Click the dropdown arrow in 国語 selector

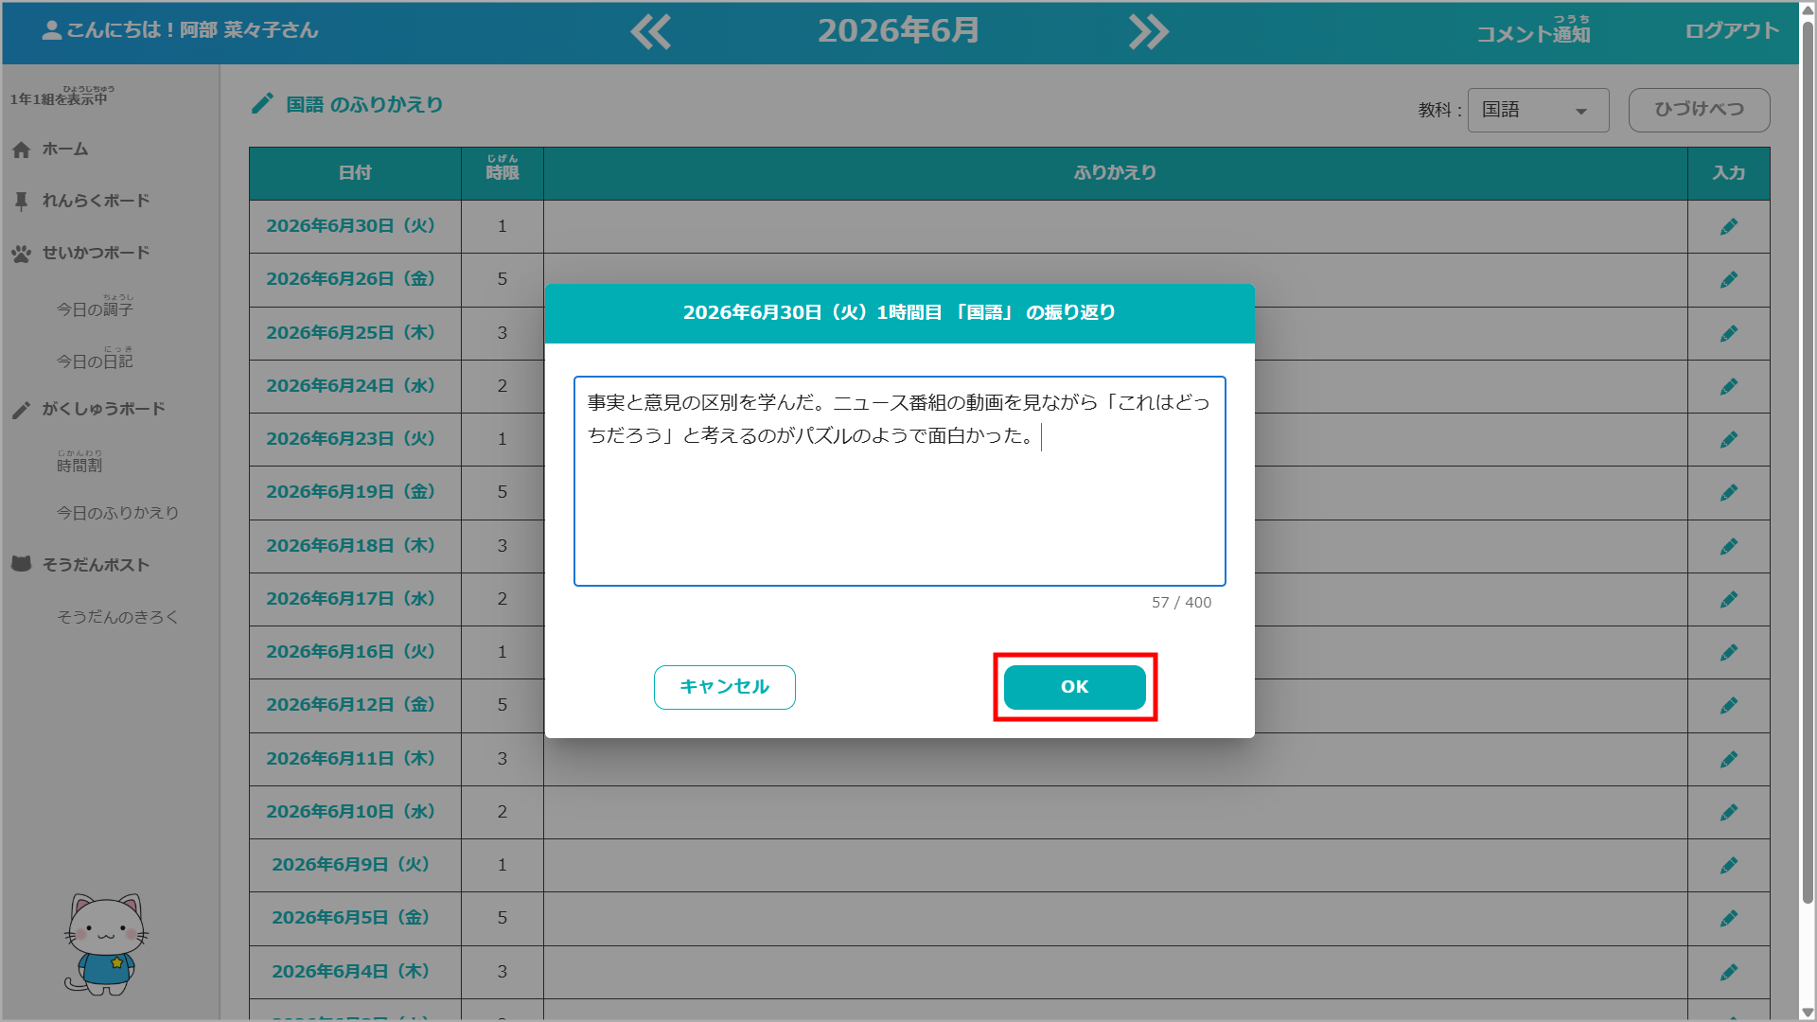pyautogui.click(x=1581, y=112)
